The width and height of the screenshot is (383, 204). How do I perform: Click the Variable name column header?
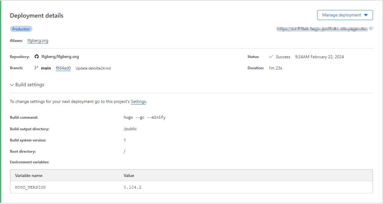point(28,175)
